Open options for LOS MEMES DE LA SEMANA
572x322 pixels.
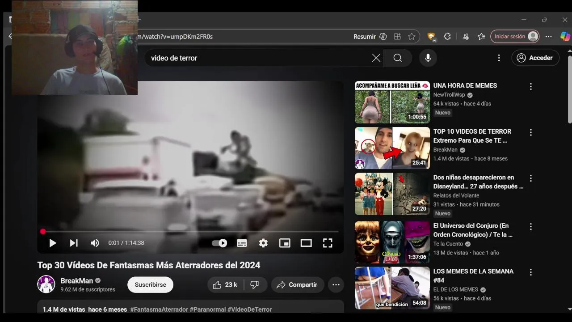pos(531,272)
